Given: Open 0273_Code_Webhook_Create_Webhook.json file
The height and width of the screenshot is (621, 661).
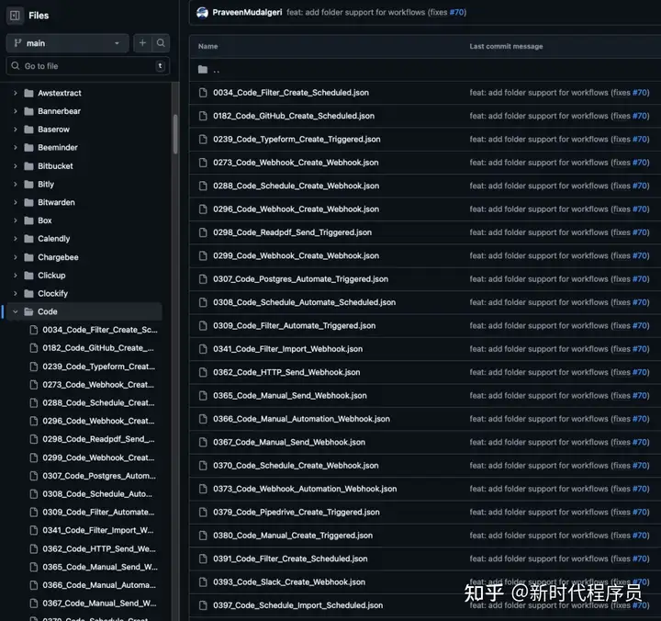Looking at the screenshot, I should (x=296, y=163).
